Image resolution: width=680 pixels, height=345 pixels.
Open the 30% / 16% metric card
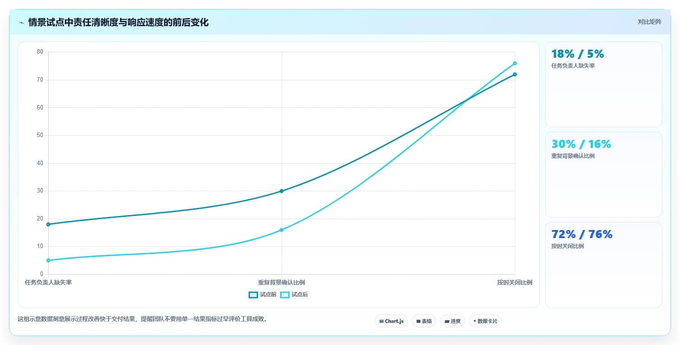click(x=603, y=175)
